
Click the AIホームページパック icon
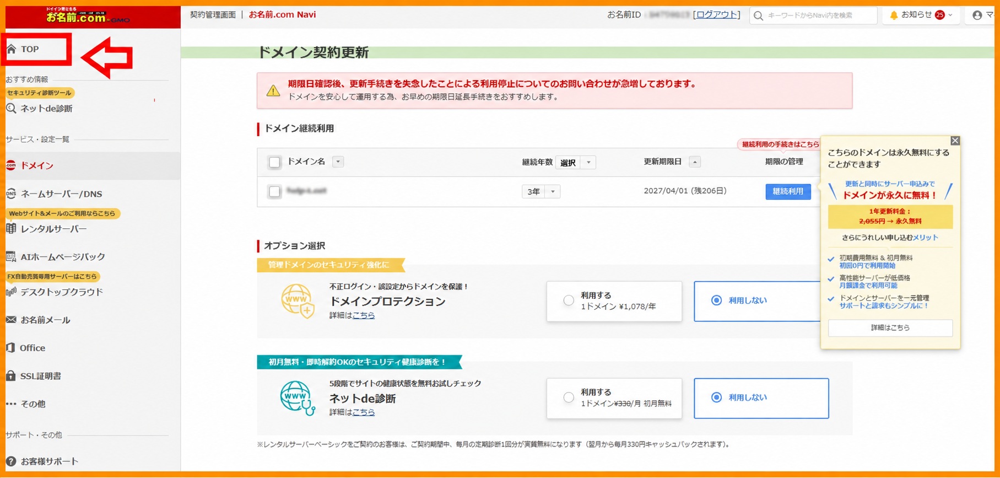11,256
